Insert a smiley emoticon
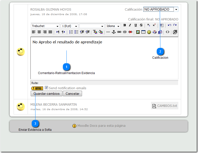The image size is (200, 155). [x=149, y=32]
